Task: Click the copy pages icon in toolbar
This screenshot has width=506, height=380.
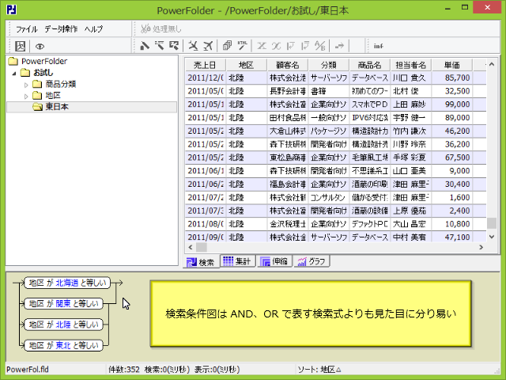Action: coord(227,46)
